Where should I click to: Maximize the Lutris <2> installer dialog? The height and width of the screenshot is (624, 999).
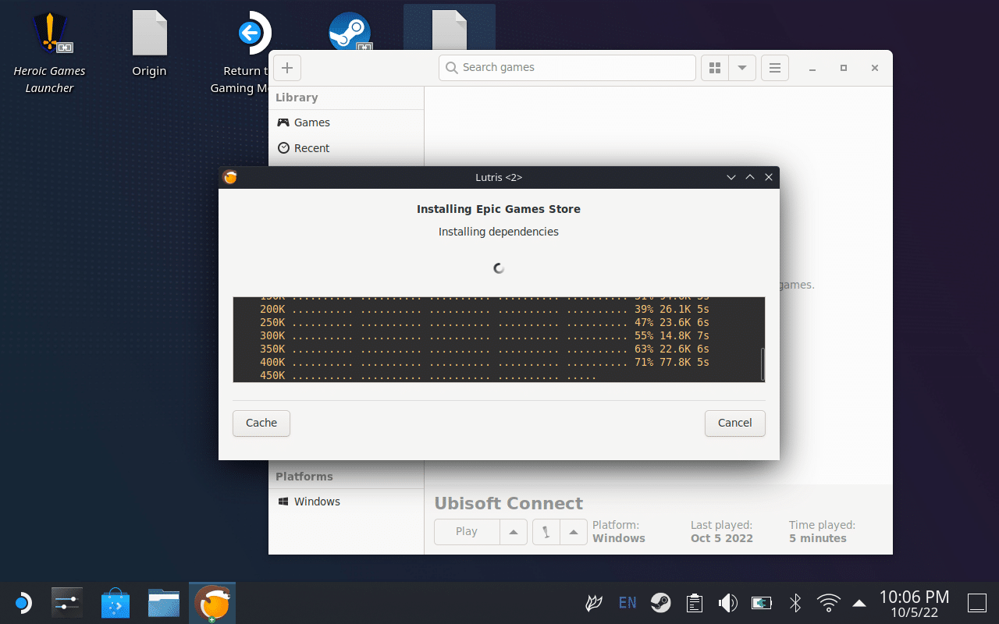[x=750, y=177]
